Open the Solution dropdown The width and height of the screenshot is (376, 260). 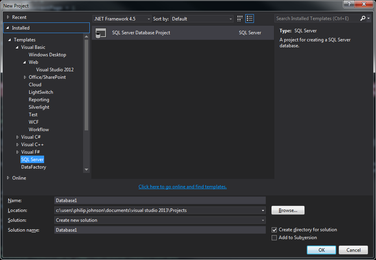[x=160, y=220]
